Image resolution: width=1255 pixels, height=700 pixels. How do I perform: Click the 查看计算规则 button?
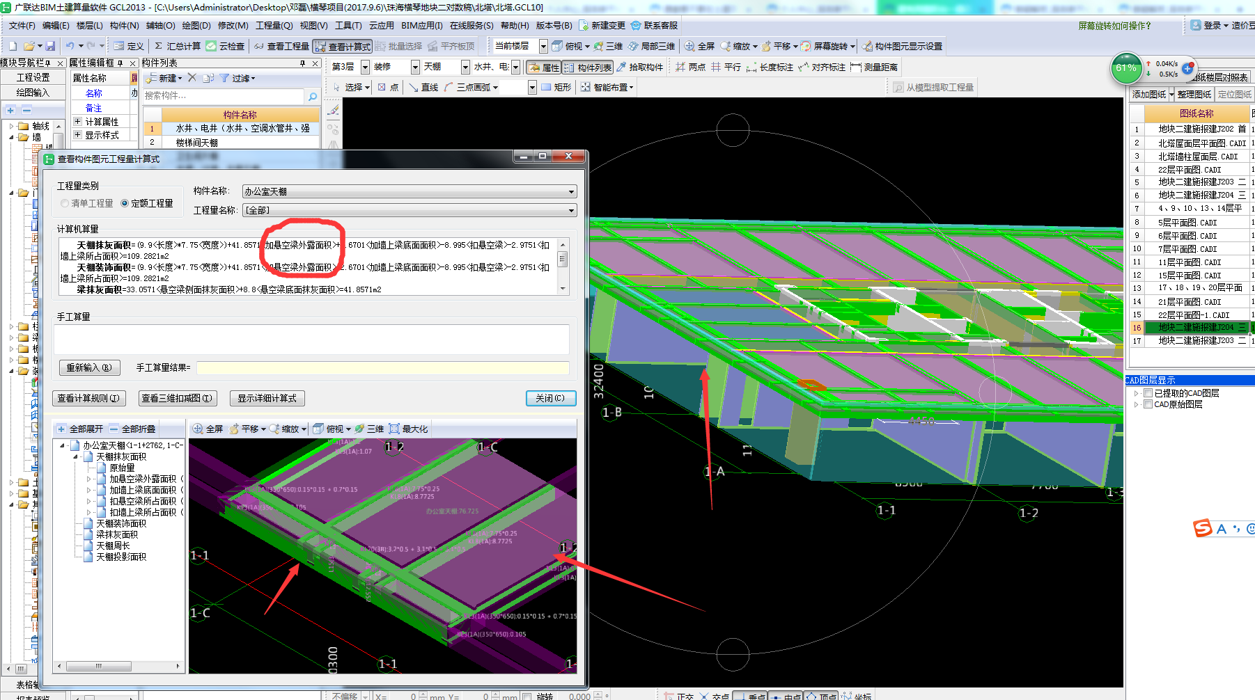coord(89,399)
